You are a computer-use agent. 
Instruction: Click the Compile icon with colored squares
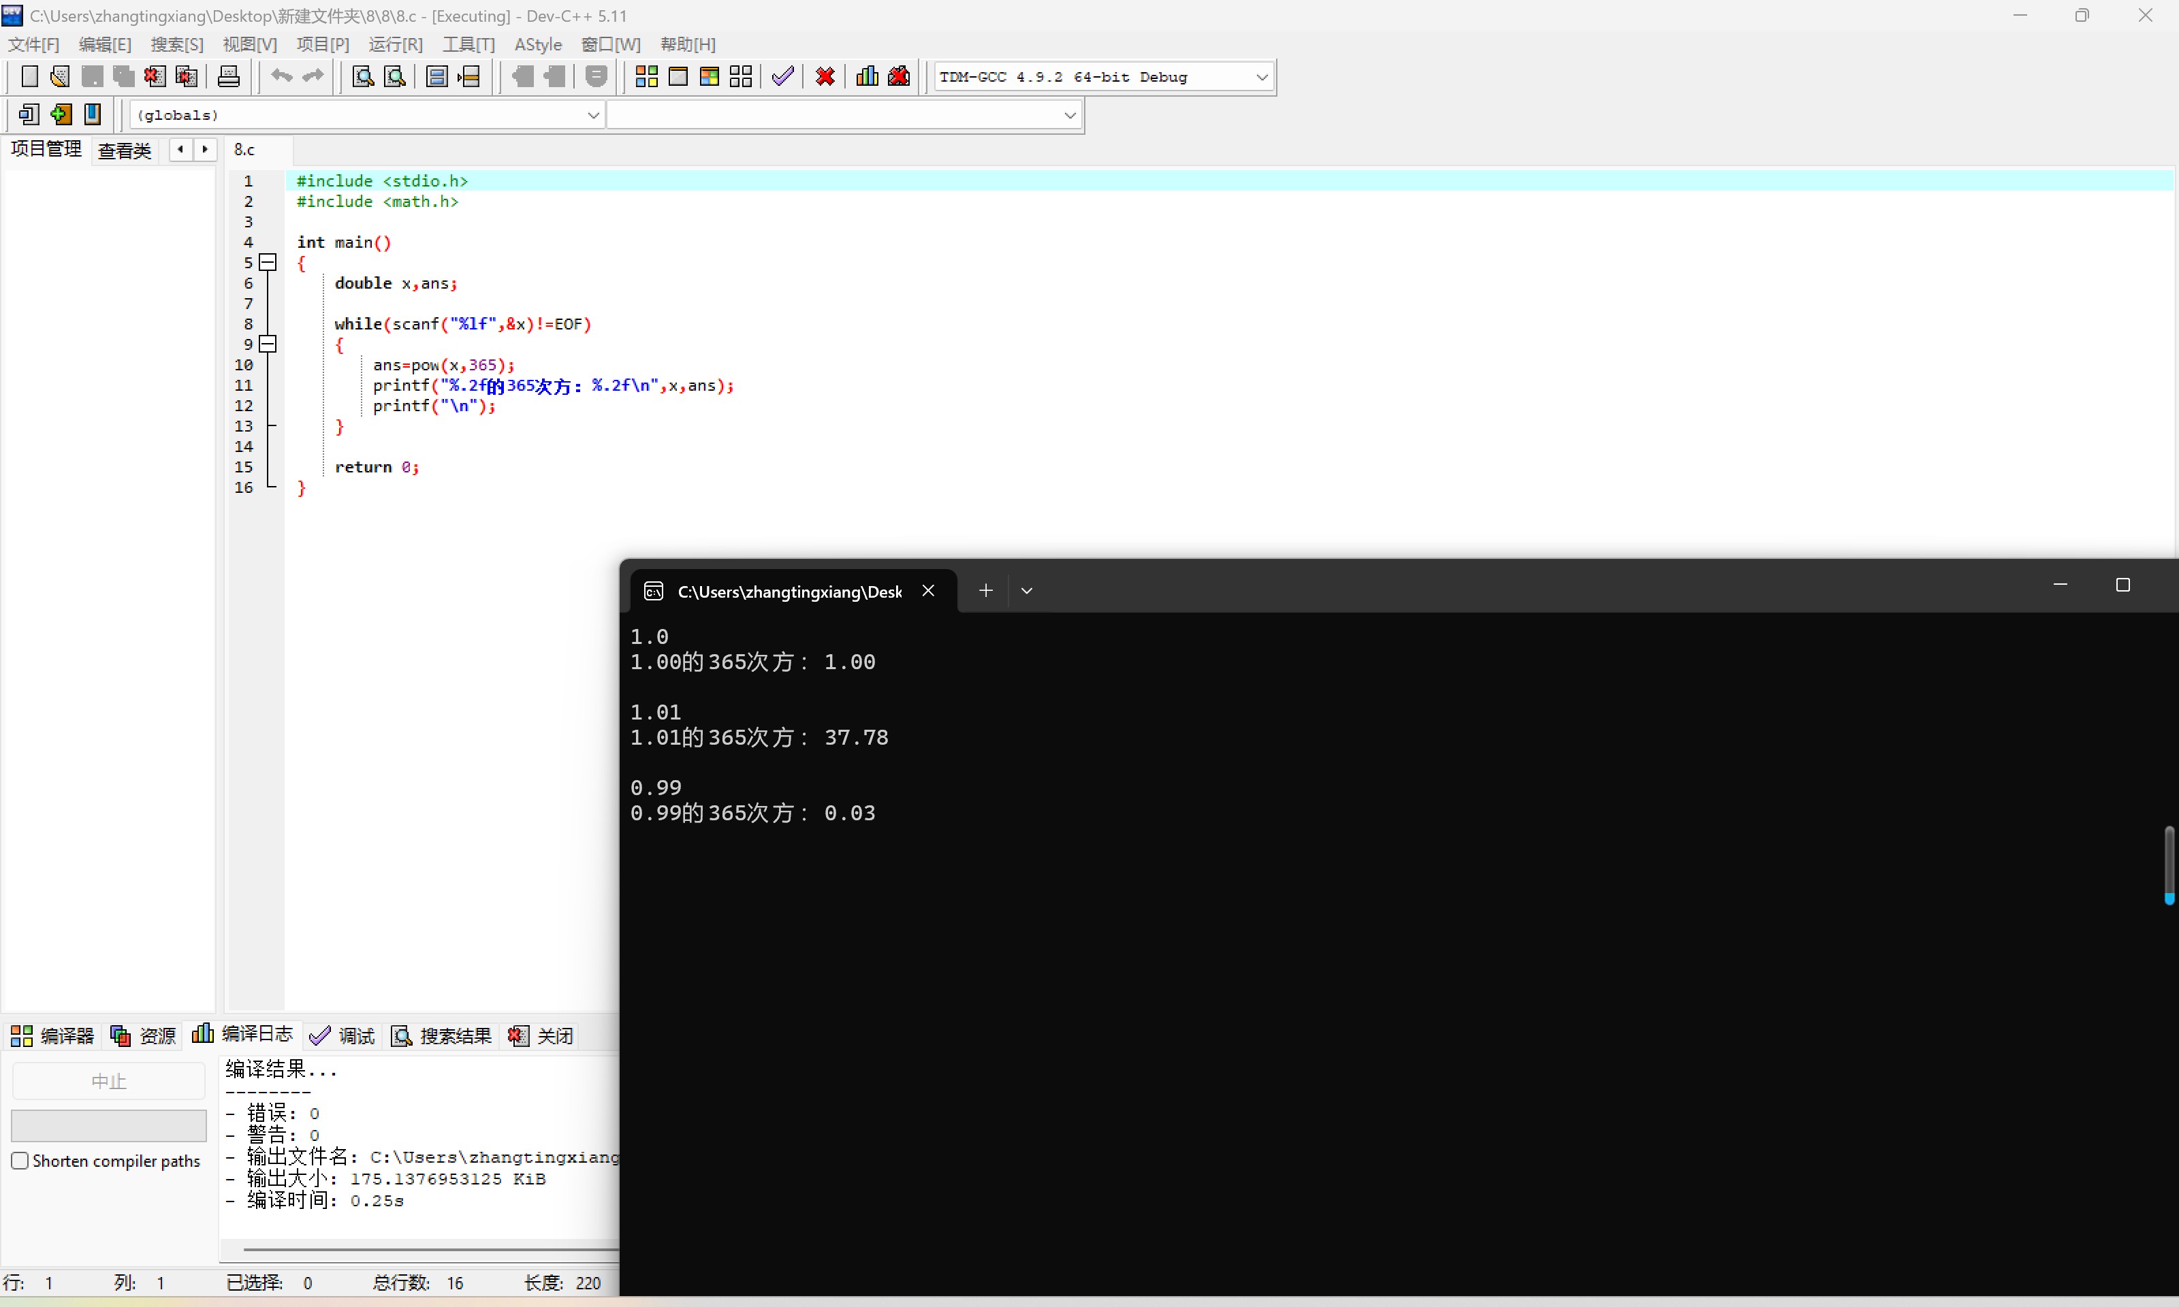[646, 77]
